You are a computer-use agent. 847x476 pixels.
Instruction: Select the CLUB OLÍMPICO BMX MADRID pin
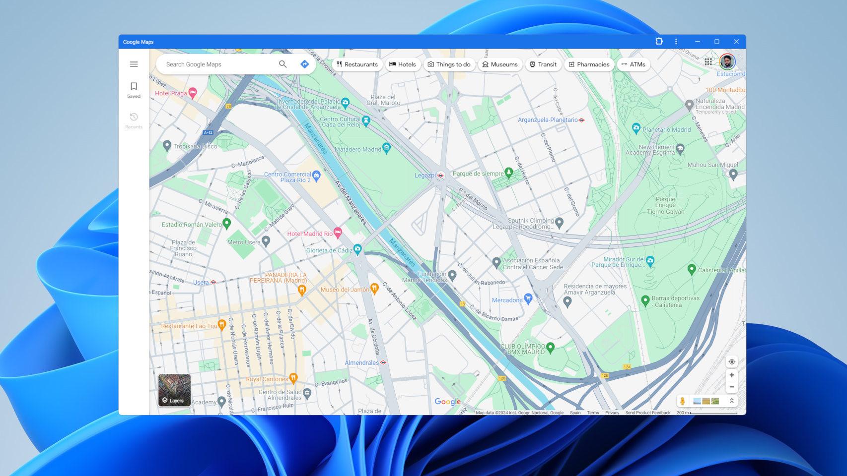click(551, 347)
